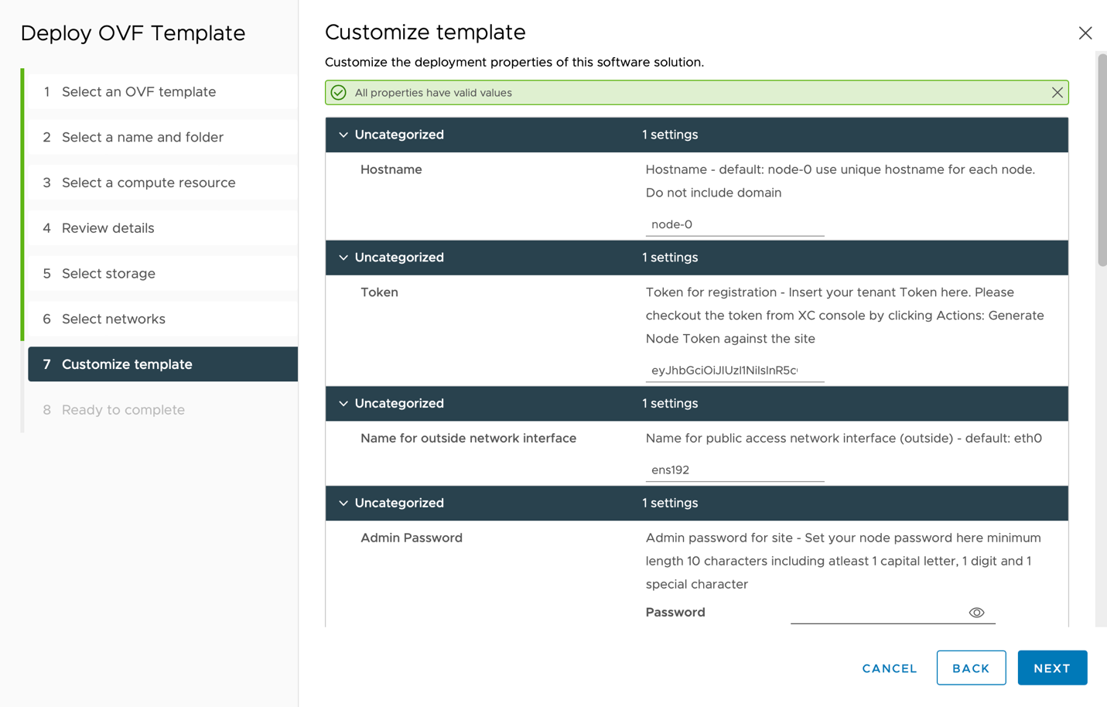Click the NEXT button
The height and width of the screenshot is (707, 1107).
tap(1052, 668)
